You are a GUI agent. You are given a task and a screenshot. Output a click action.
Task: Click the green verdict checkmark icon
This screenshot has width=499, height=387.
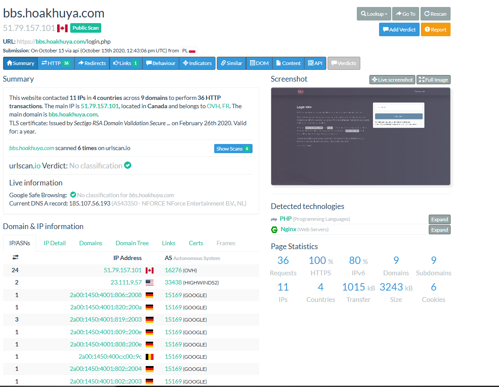[x=128, y=165]
